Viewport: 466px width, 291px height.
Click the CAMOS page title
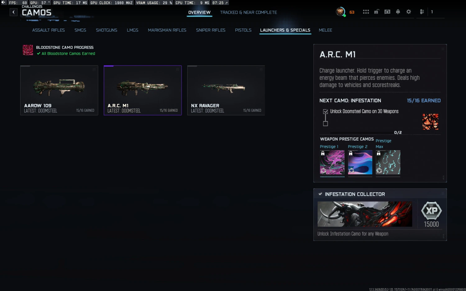click(37, 13)
